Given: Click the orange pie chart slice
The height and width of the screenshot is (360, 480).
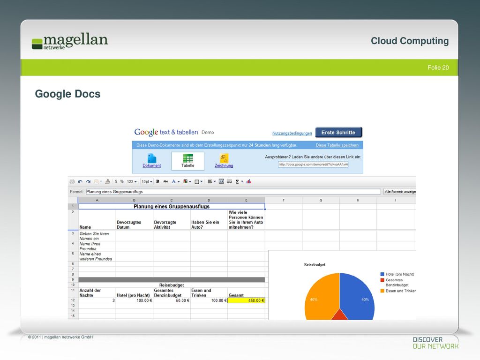Looking at the screenshot, I should click(322, 295).
